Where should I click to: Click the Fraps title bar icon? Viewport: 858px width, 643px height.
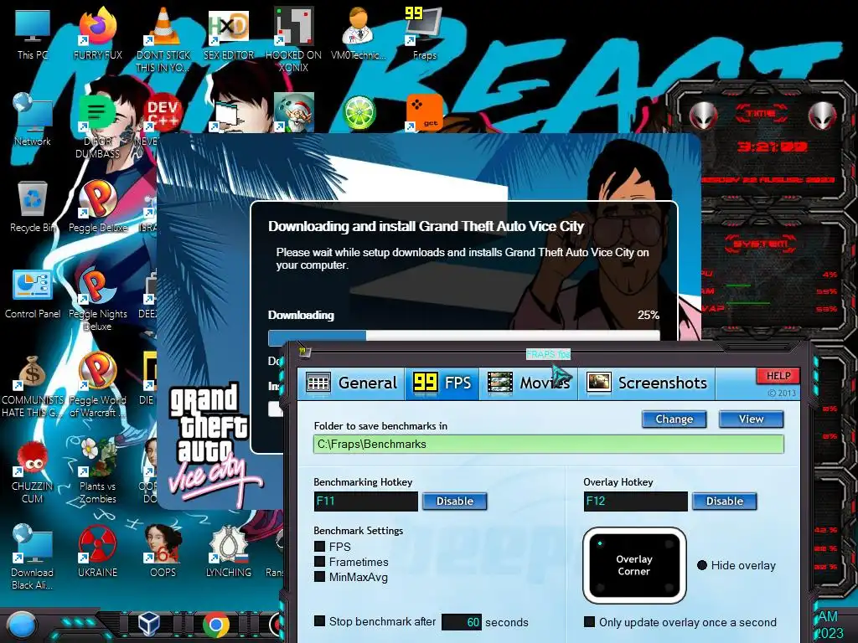(x=305, y=352)
